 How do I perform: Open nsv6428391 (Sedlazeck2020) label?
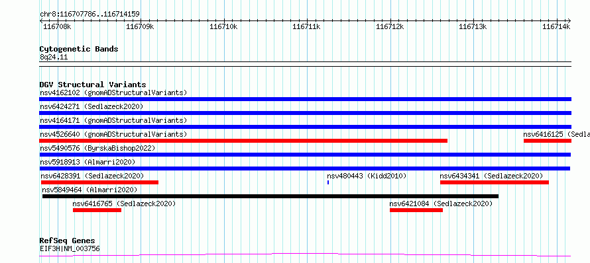pyautogui.click(x=92, y=176)
